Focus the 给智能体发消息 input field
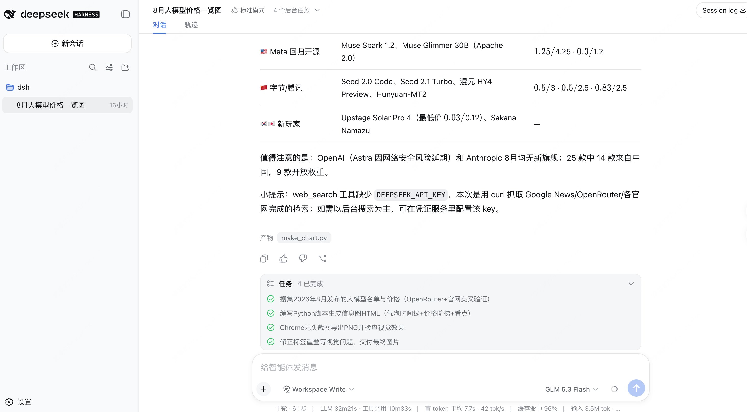This screenshot has width=747, height=412. tap(450, 367)
